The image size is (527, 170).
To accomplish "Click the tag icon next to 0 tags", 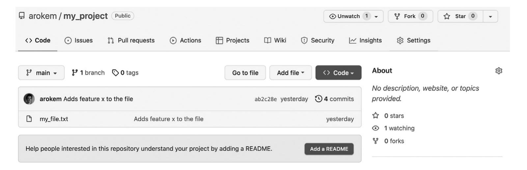I will (x=115, y=73).
